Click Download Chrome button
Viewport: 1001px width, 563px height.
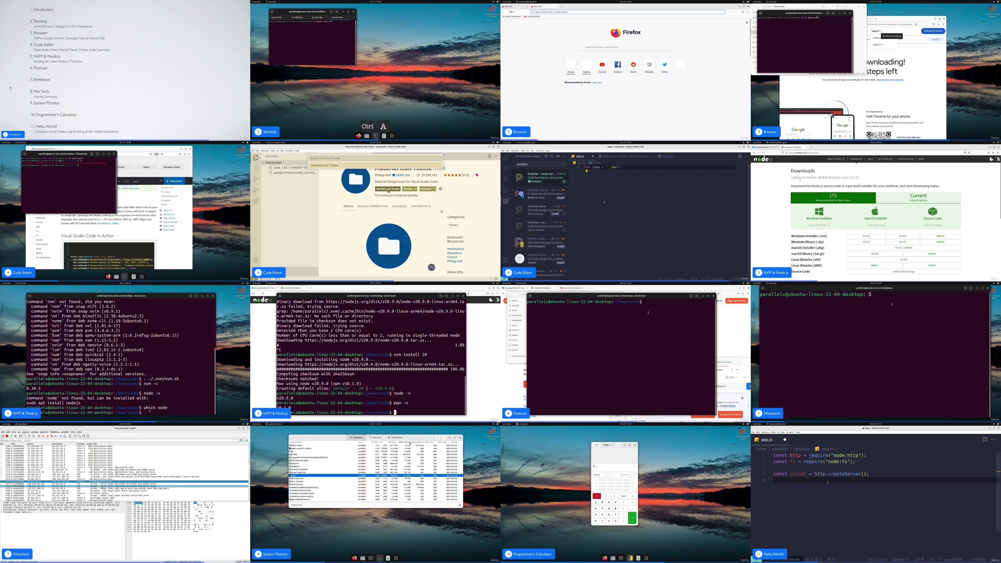(x=932, y=31)
